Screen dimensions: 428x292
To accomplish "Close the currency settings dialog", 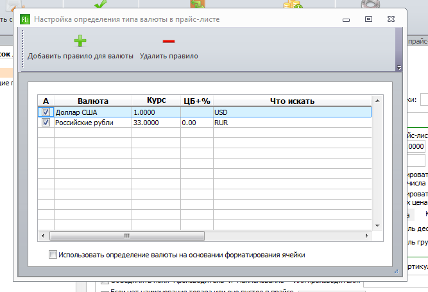I will click(391, 19).
